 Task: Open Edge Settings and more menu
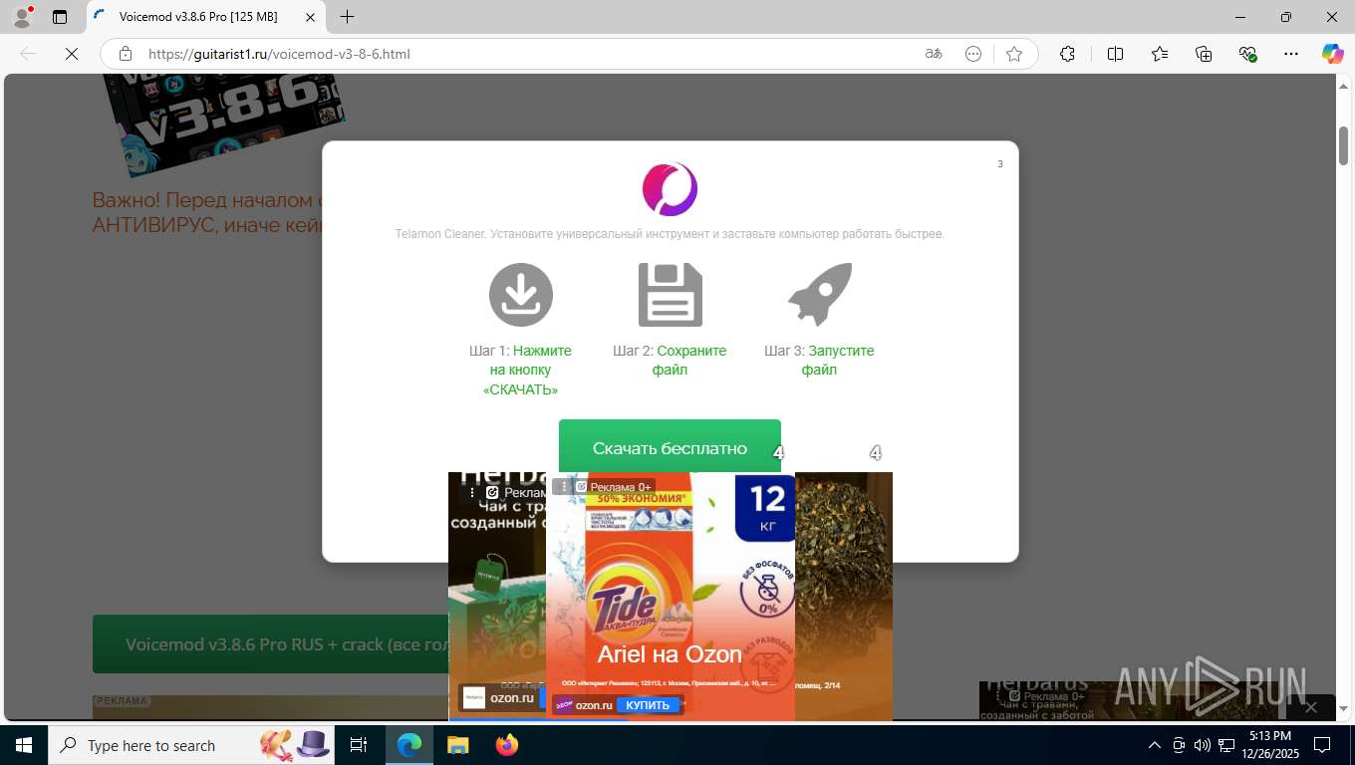pos(1291,54)
